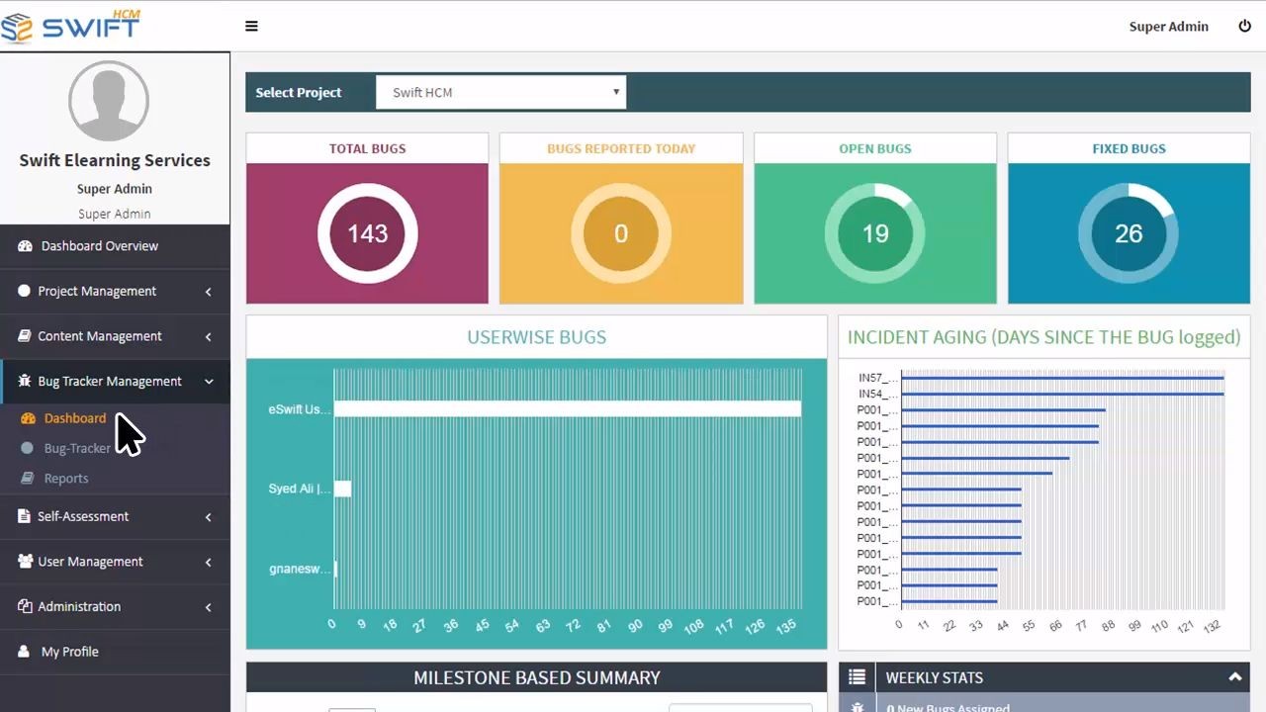
Task: Click the Open Bugs progress ring
Action: coord(875,233)
